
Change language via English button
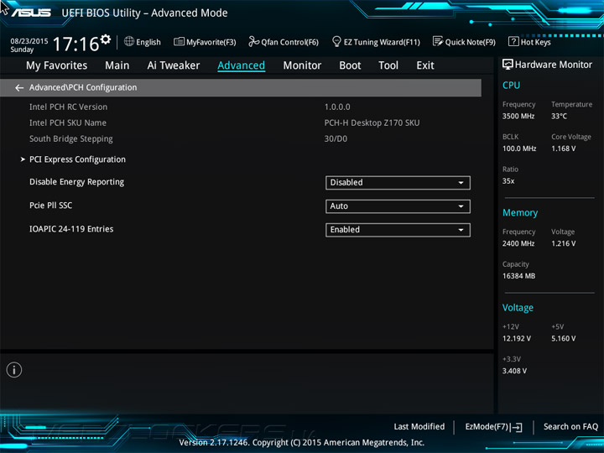tap(143, 42)
